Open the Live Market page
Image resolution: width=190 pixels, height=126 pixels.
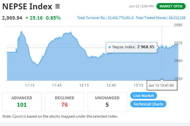(x=144, y=96)
